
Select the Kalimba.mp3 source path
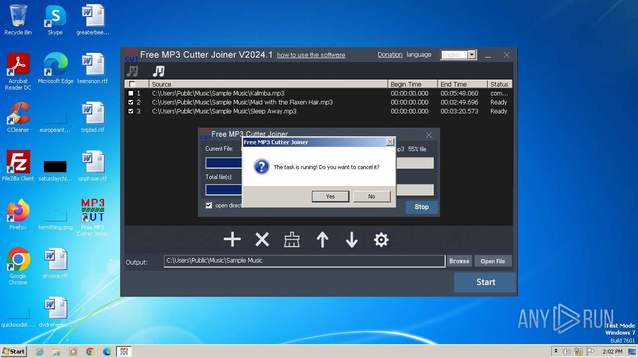tap(218, 93)
